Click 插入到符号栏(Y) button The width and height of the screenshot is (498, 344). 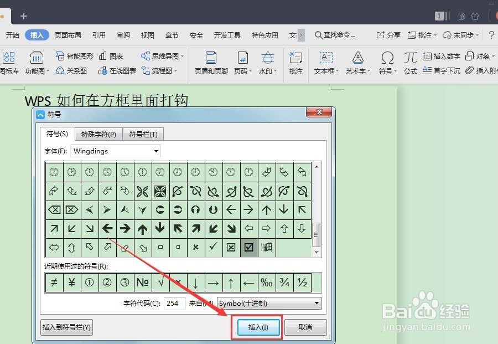coord(67,327)
